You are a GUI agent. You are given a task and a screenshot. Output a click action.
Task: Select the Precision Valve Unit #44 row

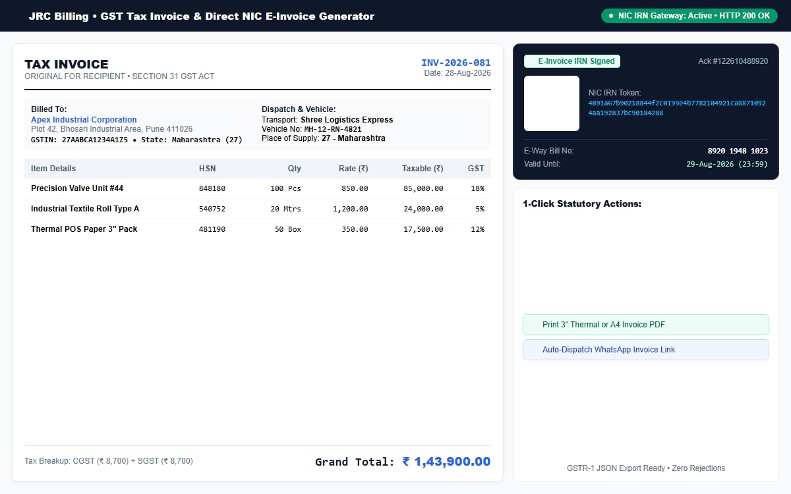[x=258, y=188]
